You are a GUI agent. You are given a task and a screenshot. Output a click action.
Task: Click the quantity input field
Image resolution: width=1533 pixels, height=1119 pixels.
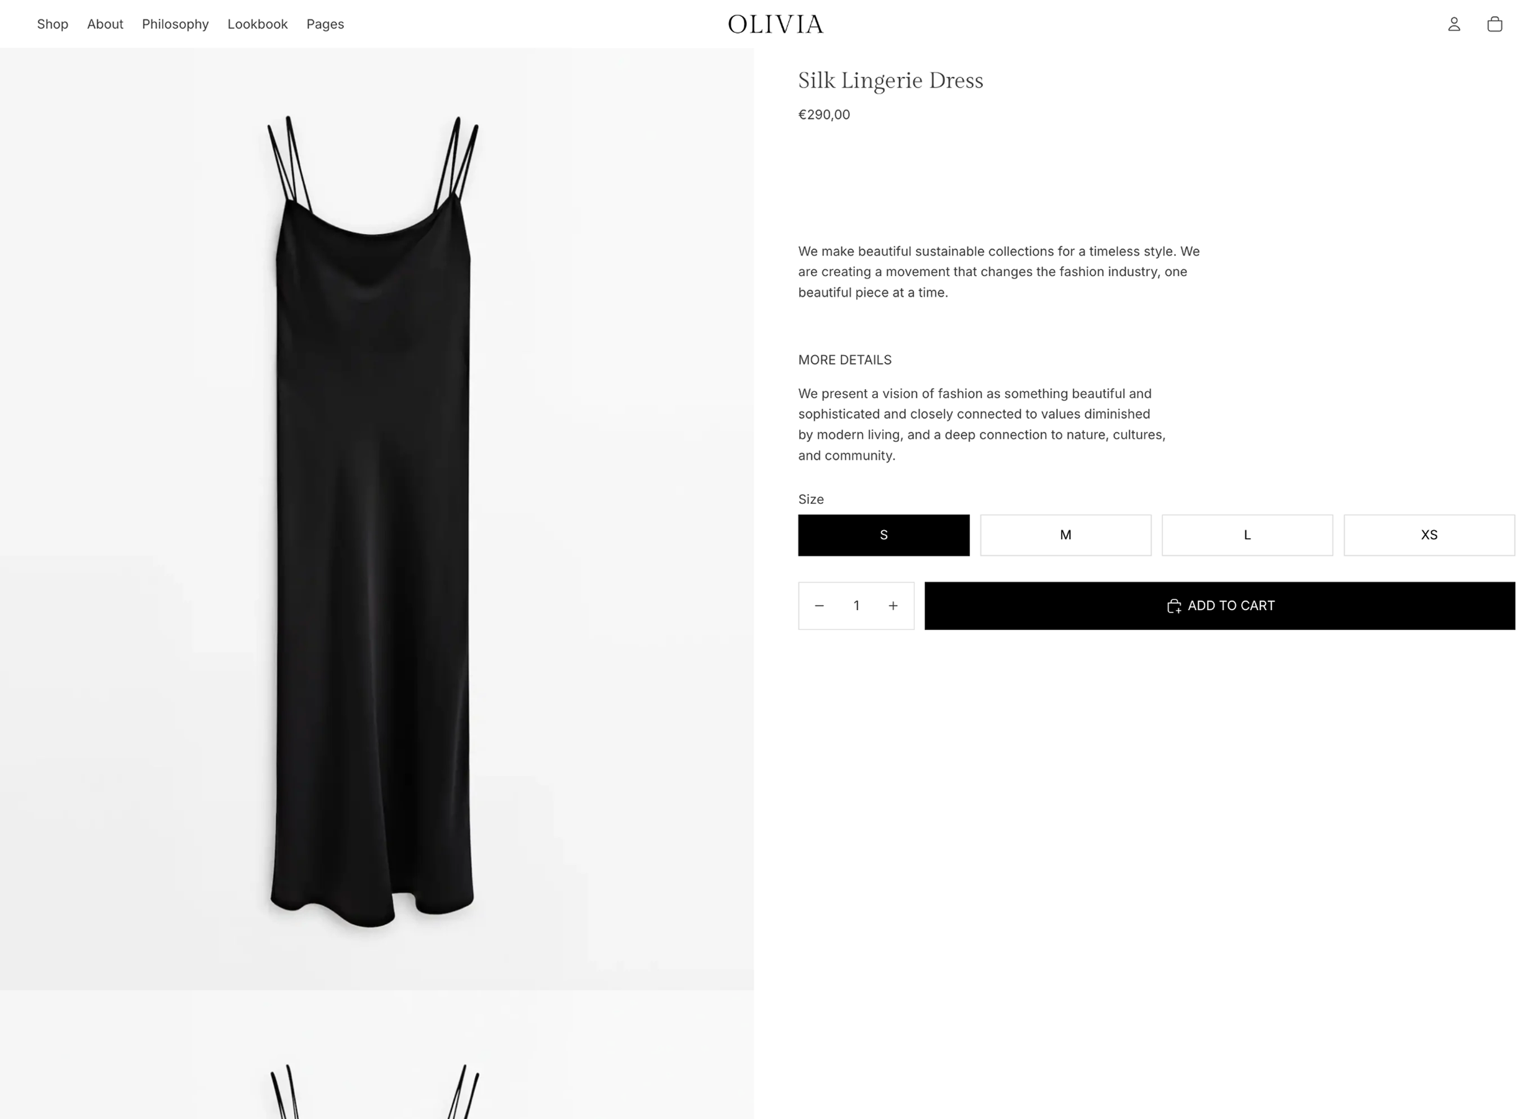[856, 606]
